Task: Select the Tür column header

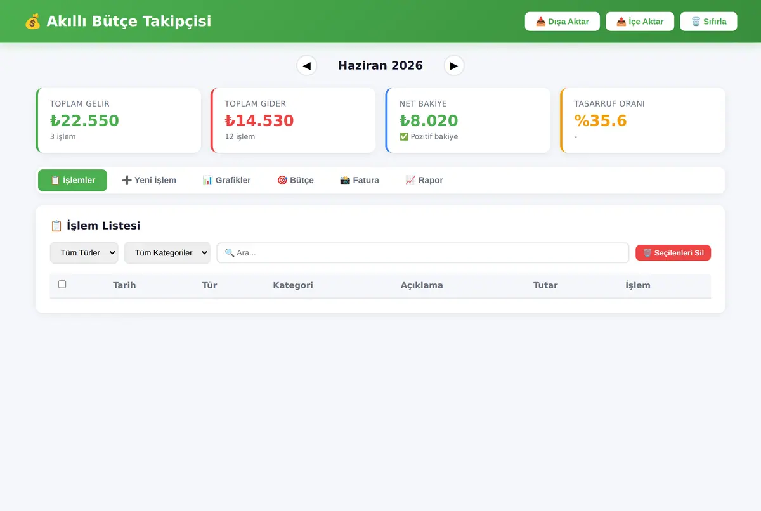Action: pos(209,285)
